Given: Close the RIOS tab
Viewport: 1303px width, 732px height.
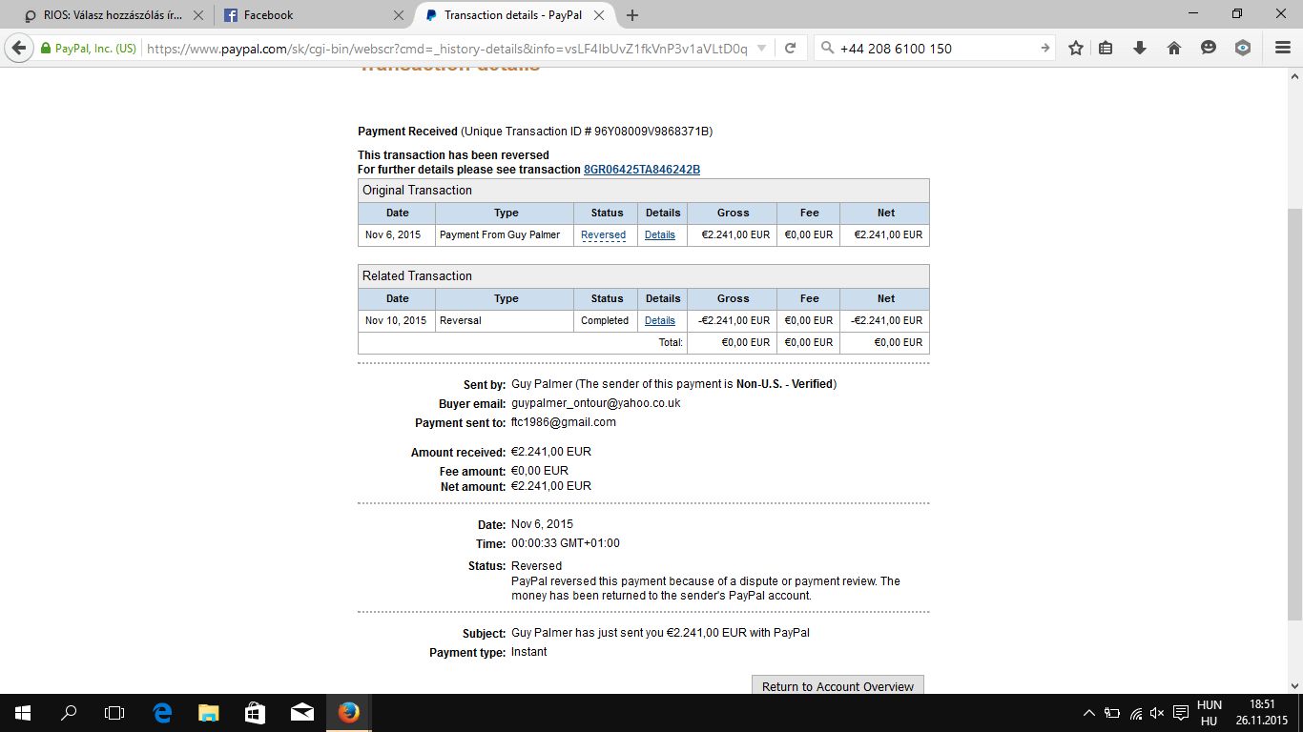Looking at the screenshot, I should 198,15.
